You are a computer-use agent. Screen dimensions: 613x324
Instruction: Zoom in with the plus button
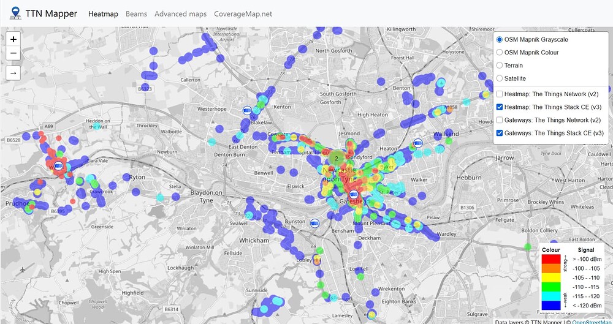(13, 39)
